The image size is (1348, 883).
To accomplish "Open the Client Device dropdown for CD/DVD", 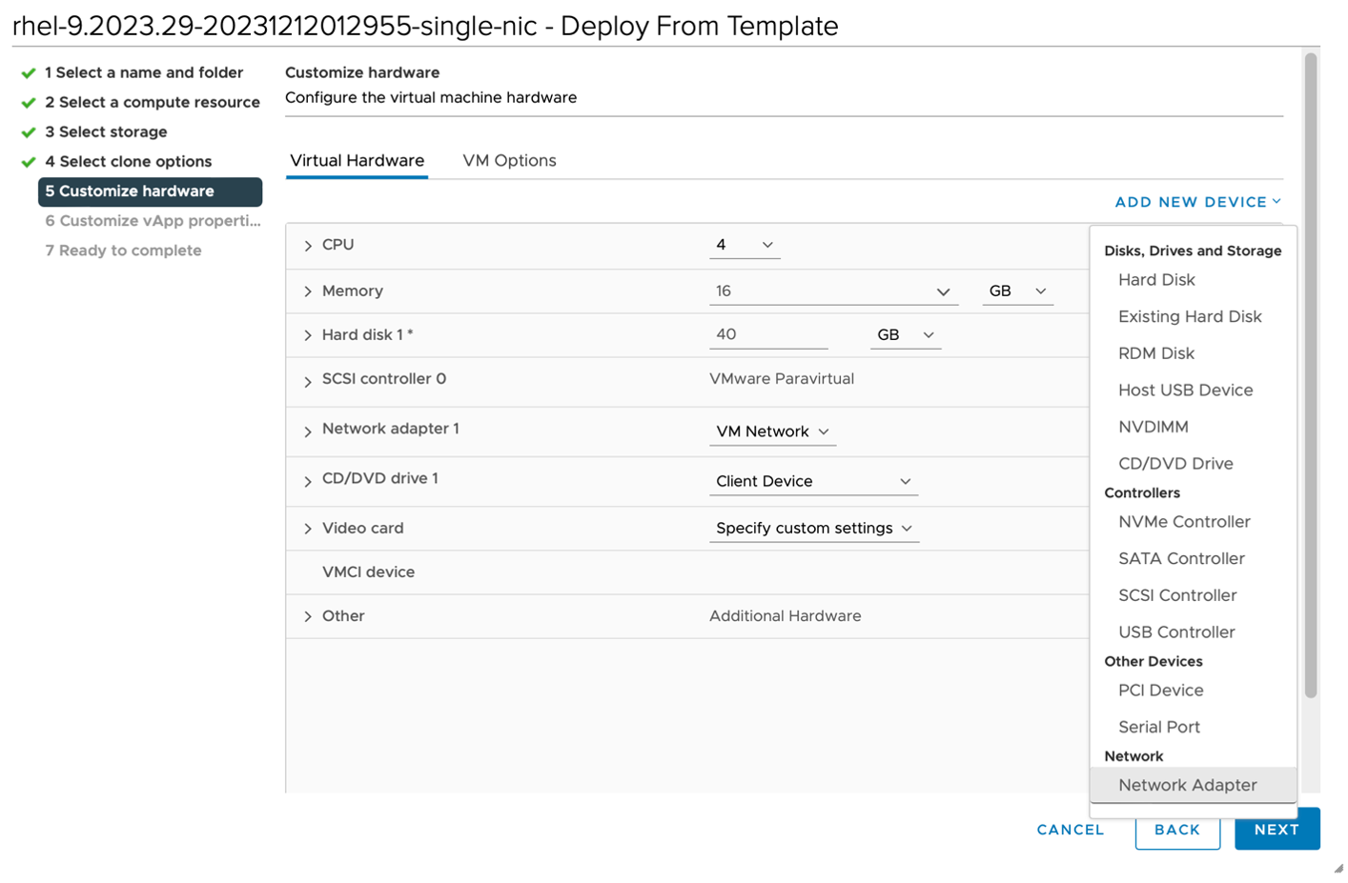I will click(813, 481).
